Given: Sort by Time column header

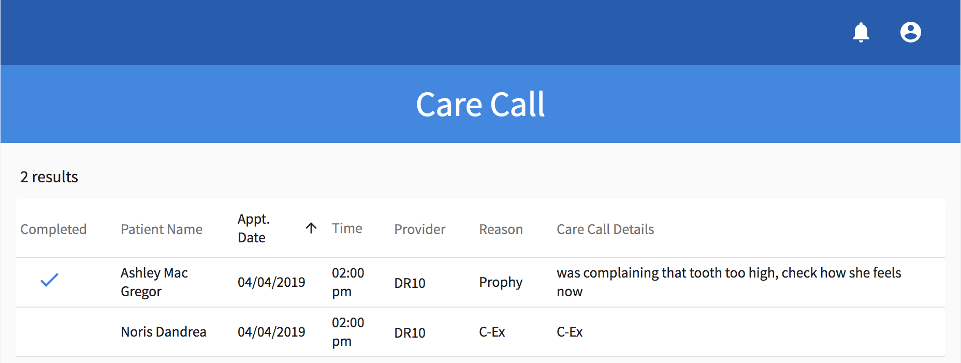Looking at the screenshot, I should [347, 228].
